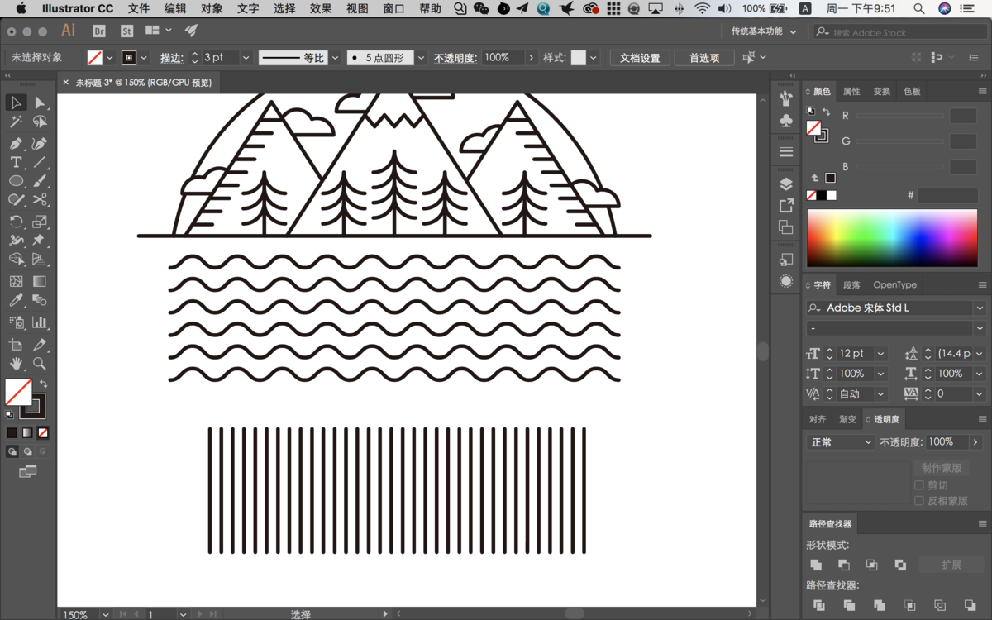992x620 pixels.
Task: Open the stroke weight 3 pt dropdown
Action: pyautogui.click(x=246, y=57)
